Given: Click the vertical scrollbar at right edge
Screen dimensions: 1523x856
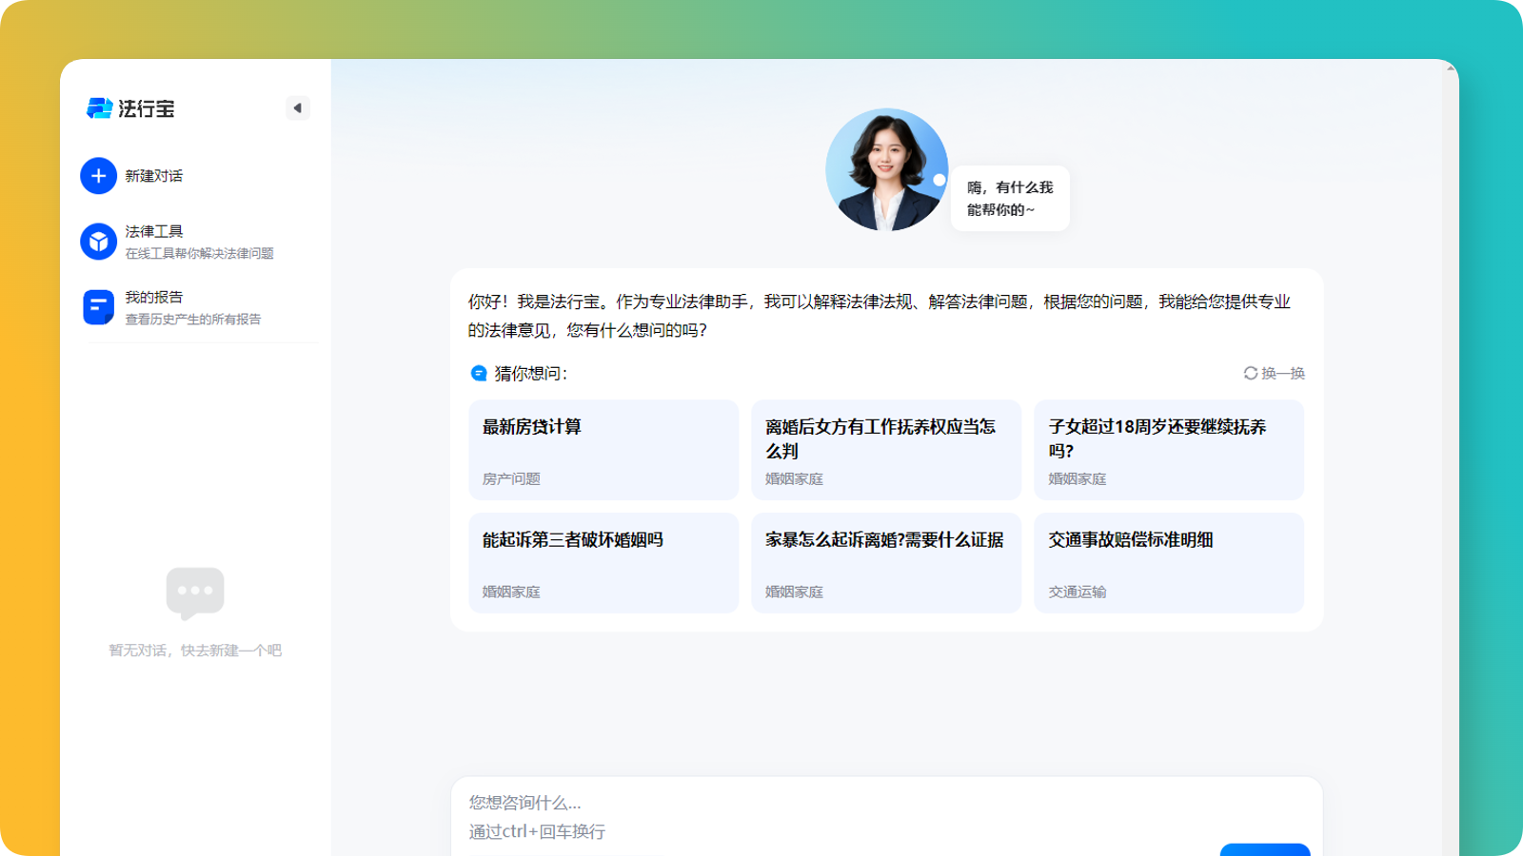Looking at the screenshot, I should [x=1451, y=457].
